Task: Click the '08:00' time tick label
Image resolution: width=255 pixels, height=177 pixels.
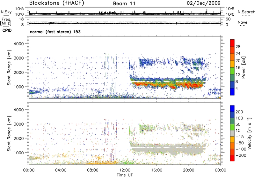Action: point(93,170)
